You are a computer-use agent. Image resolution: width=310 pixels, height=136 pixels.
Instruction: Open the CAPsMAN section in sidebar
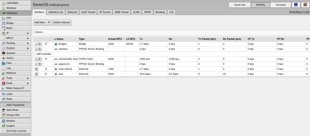[x=15, y=3]
